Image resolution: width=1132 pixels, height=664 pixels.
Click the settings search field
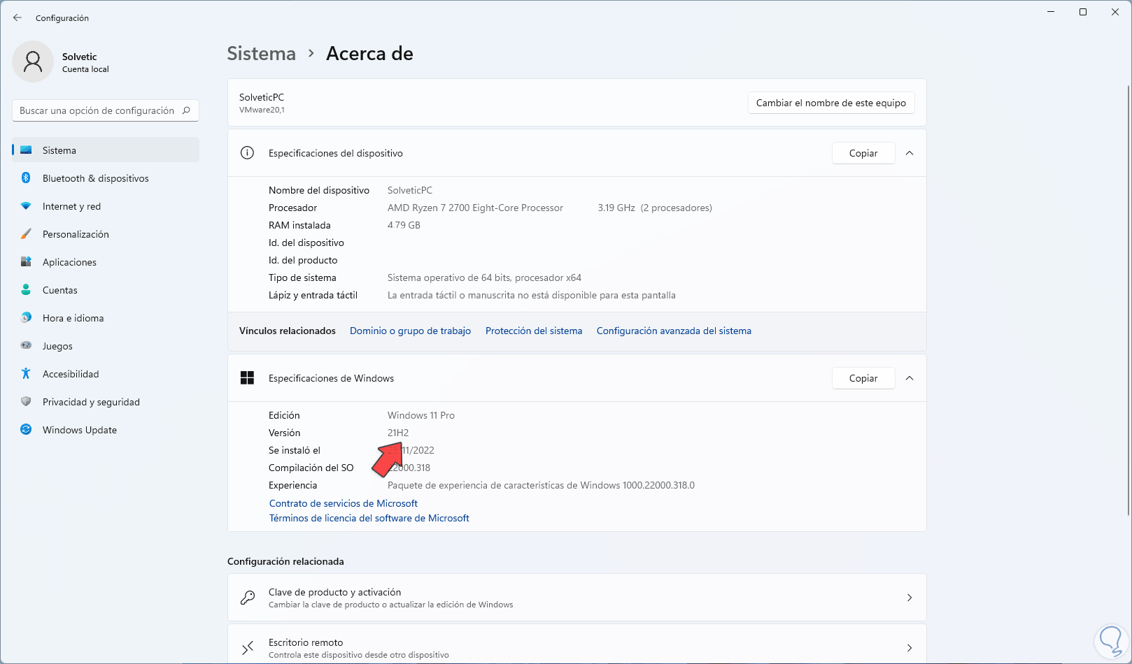click(x=98, y=110)
